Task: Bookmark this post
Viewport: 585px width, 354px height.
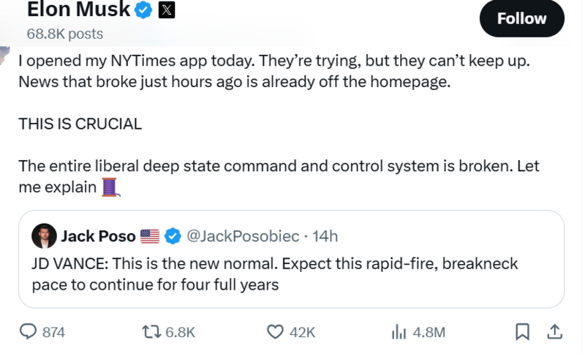Action: pos(522,331)
